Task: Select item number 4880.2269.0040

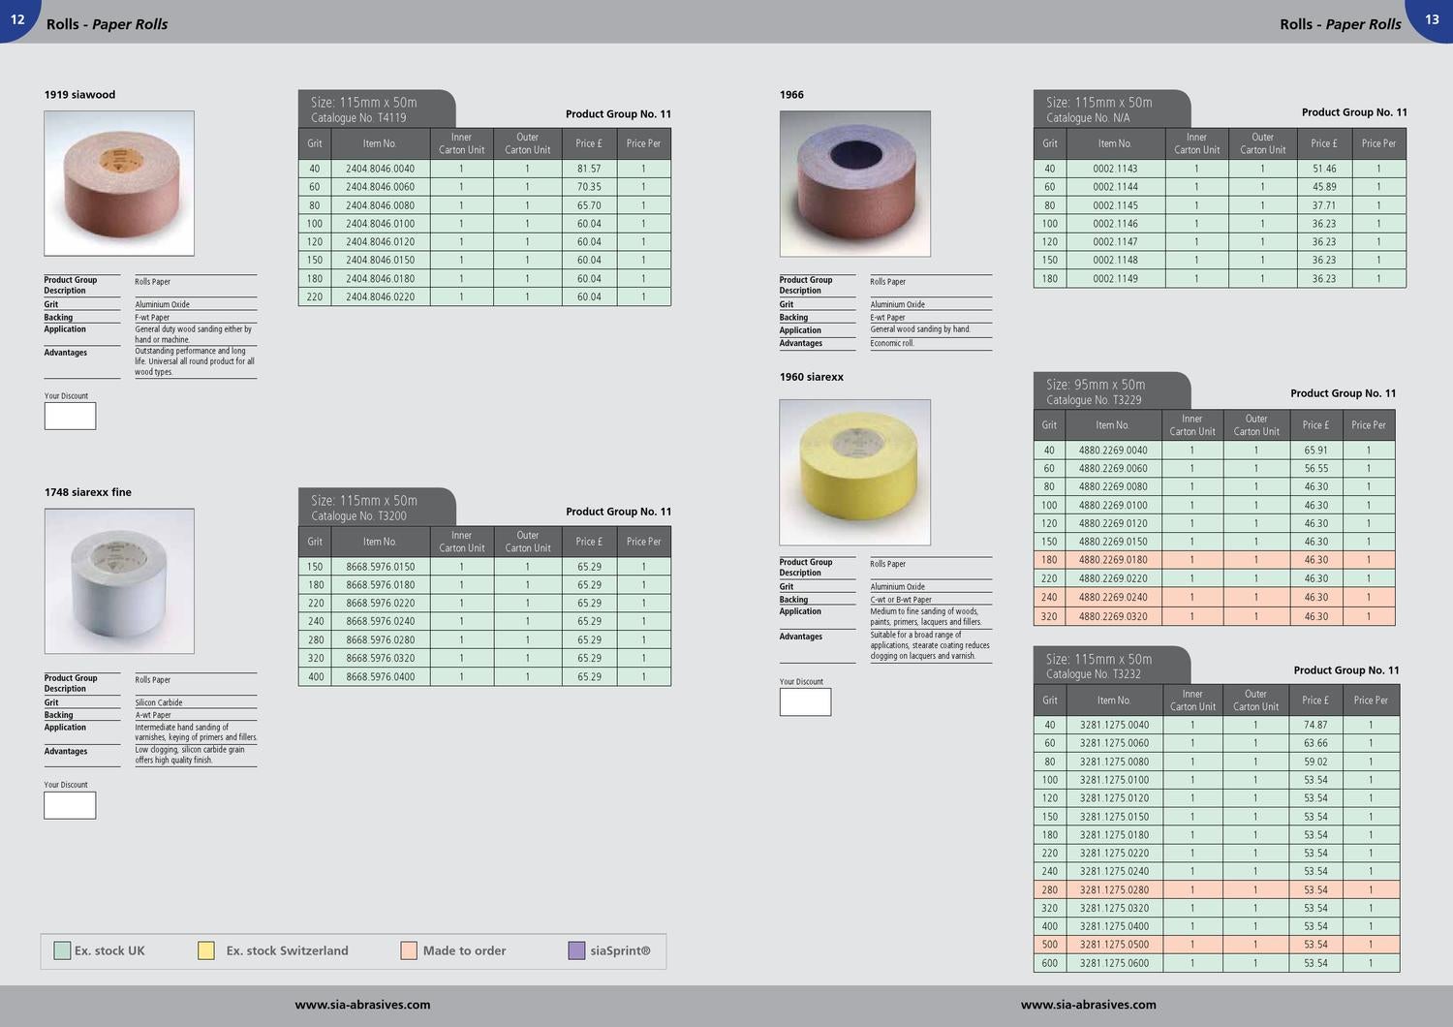Action: 1113,451
